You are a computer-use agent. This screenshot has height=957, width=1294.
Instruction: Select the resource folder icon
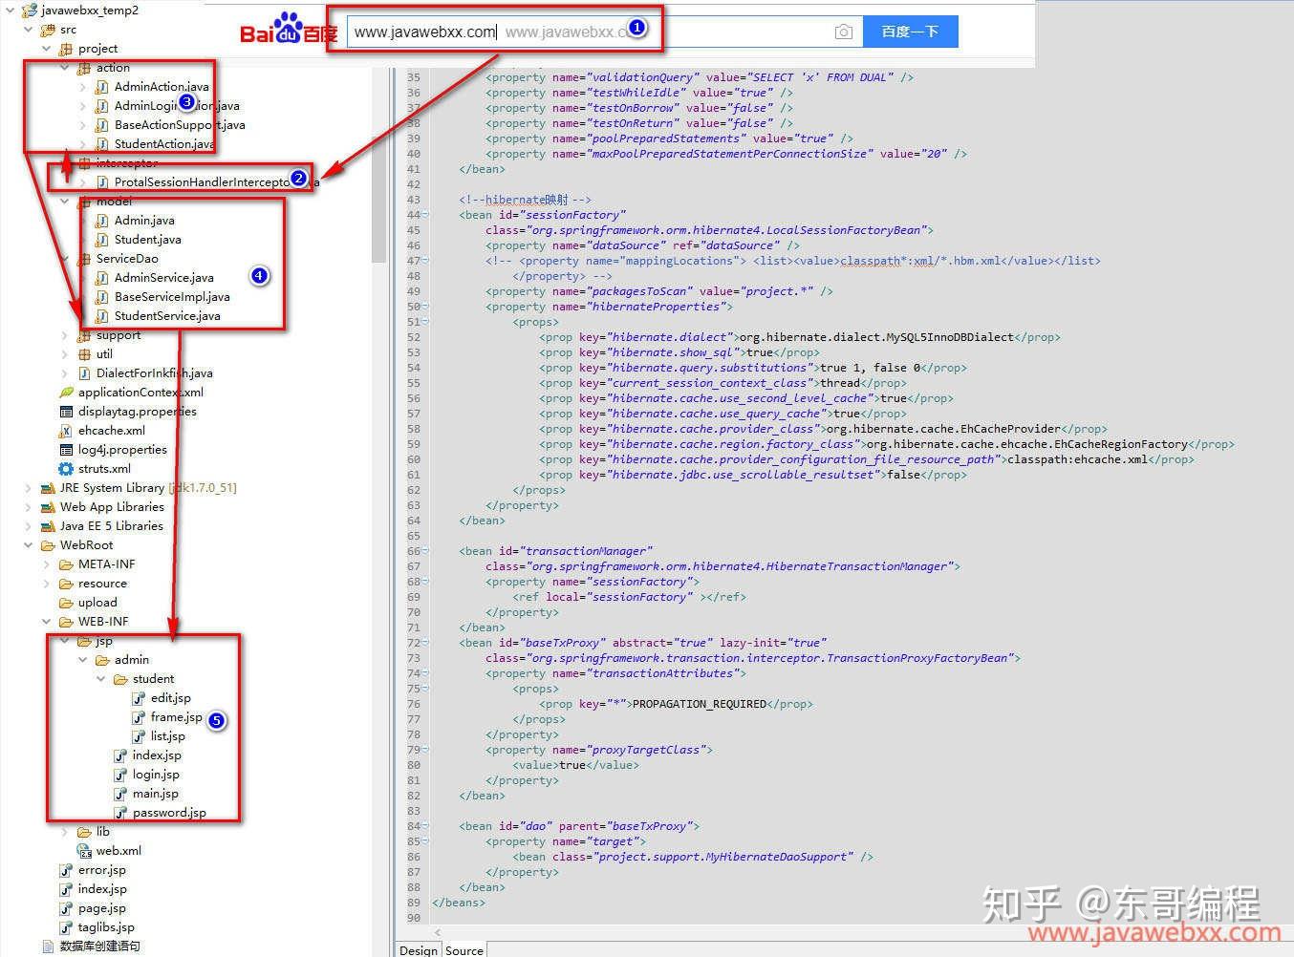pos(66,584)
